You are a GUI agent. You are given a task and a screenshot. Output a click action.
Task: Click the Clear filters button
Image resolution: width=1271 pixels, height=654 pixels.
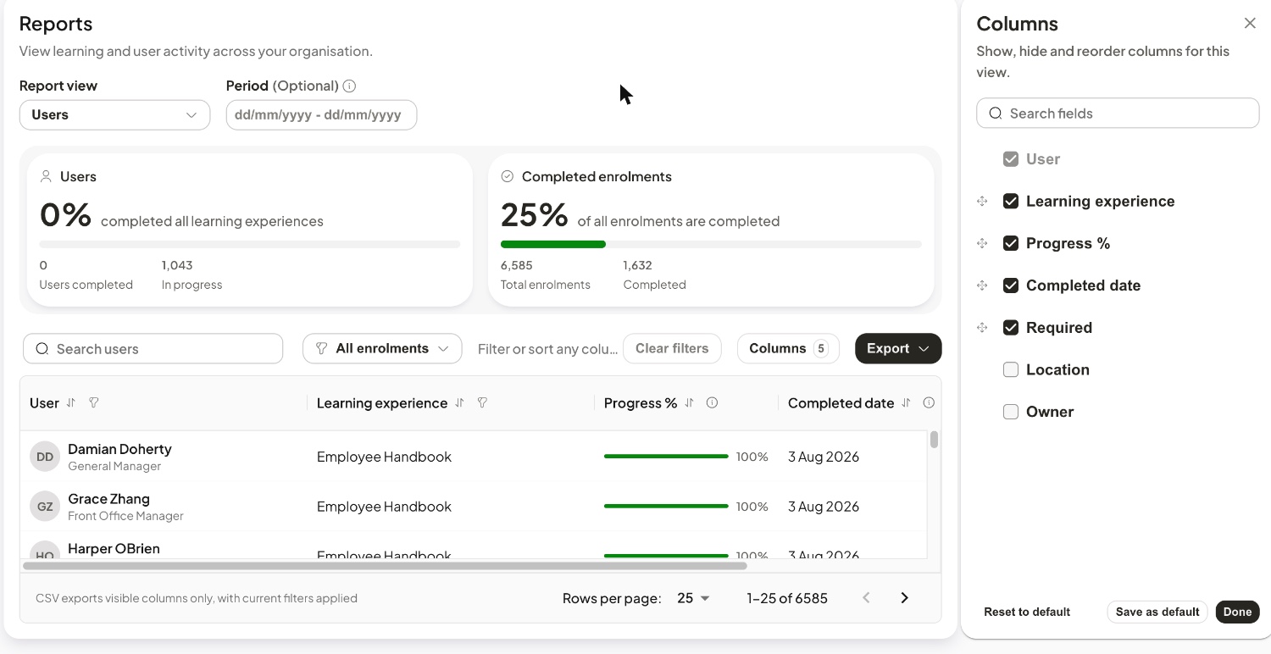click(x=672, y=348)
